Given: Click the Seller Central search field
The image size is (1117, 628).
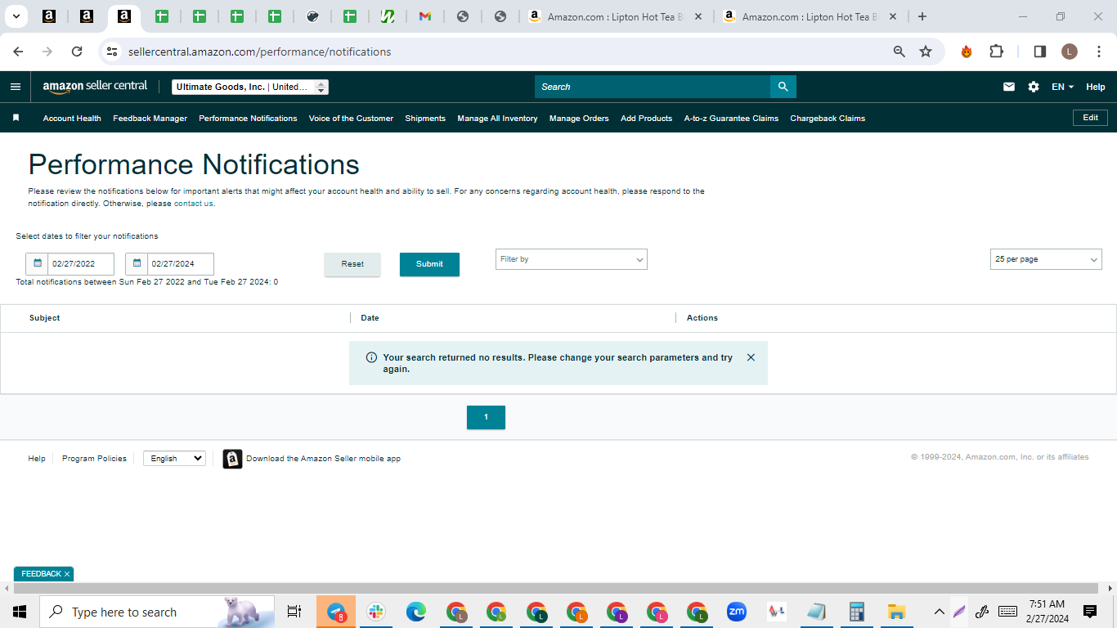Looking at the screenshot, I should [653, 87].
